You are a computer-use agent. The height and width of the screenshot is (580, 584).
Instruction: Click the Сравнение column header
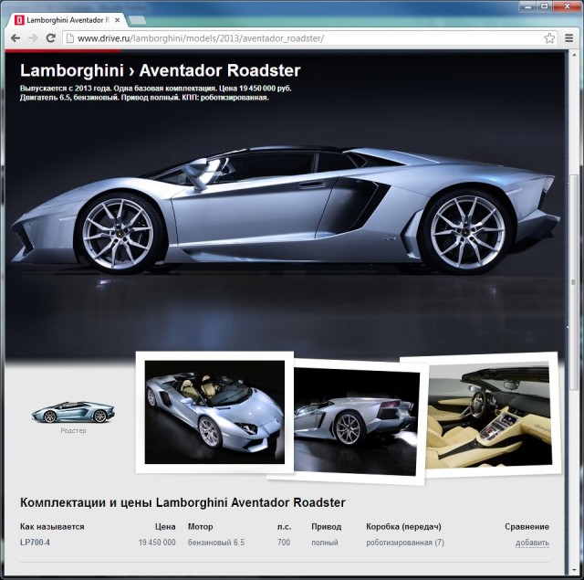527,527
